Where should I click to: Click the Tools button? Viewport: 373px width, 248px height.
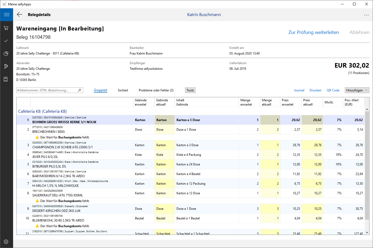point(190,90)
